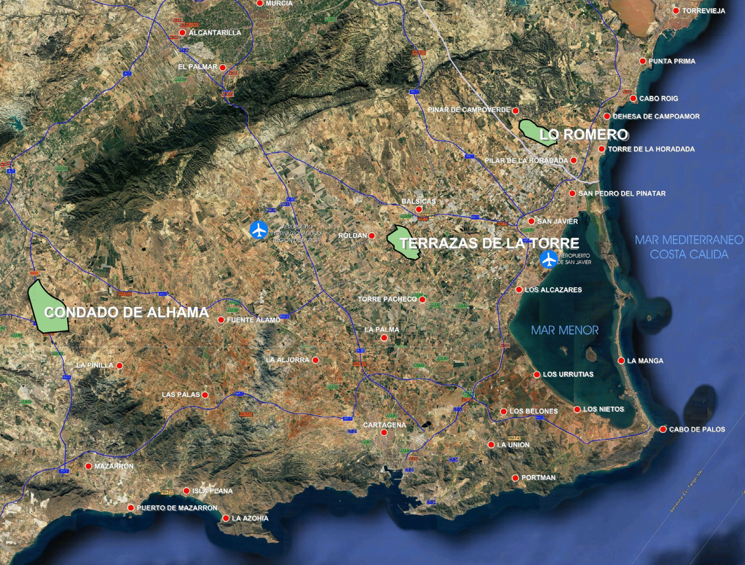The image size is (745, 565).
Task: Click the red dot next to Alcantarilla
Action: point(182,32)
